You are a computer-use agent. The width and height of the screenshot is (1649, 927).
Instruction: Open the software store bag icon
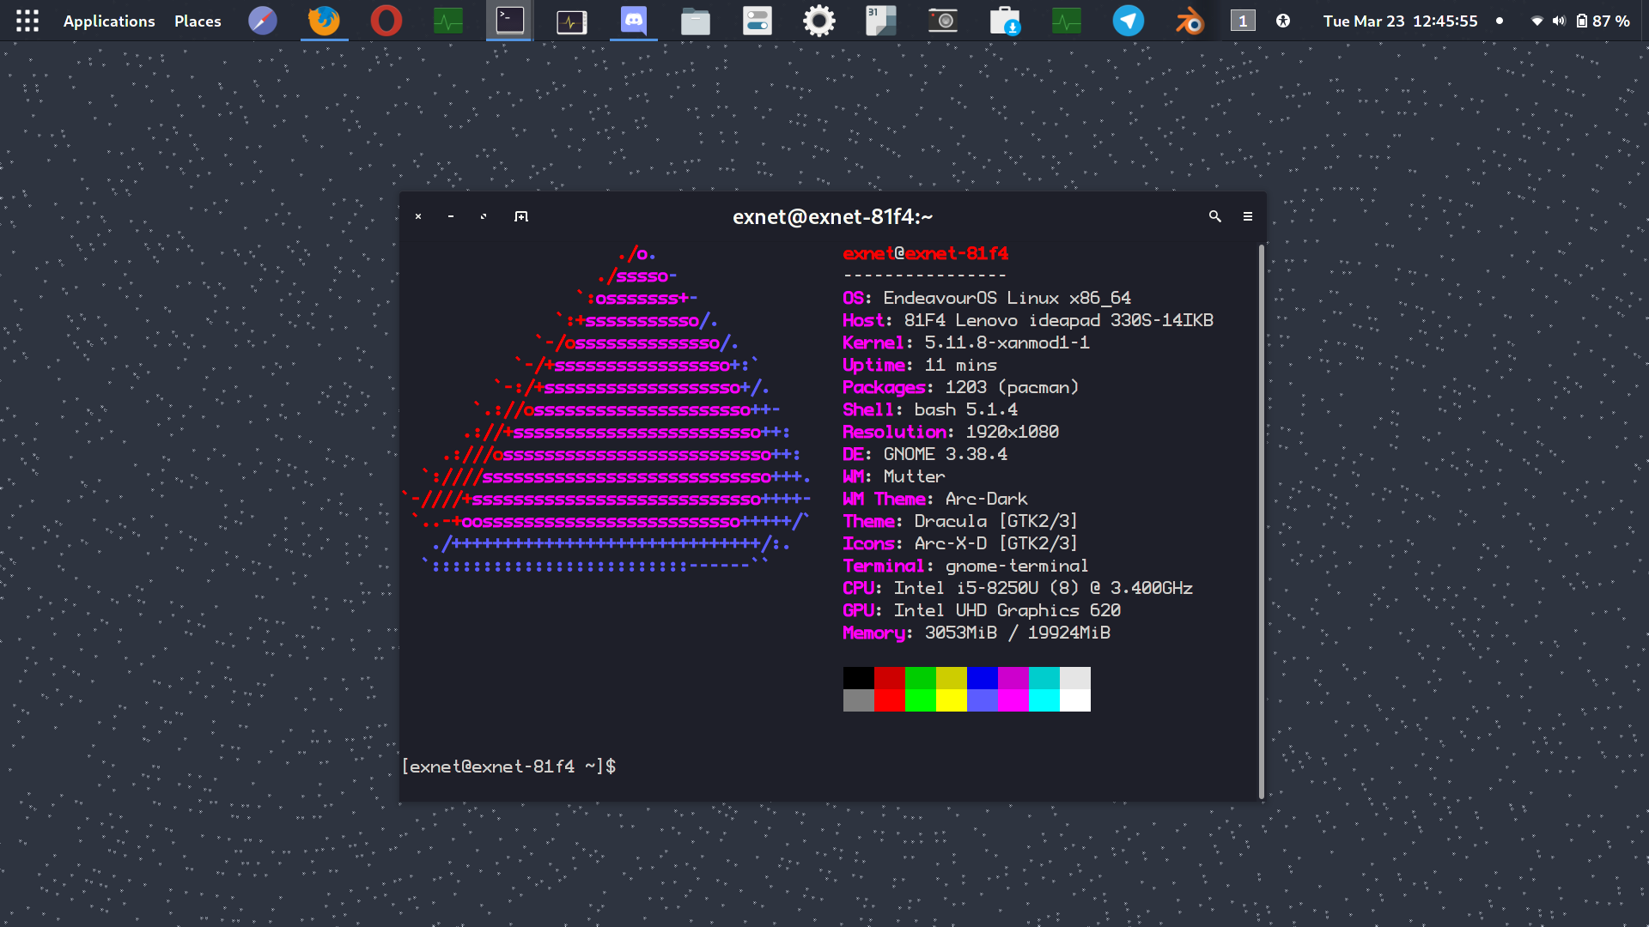(x=1005, y=21)
